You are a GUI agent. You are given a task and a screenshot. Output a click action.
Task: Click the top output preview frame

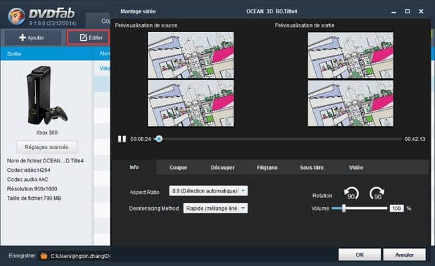351,55
